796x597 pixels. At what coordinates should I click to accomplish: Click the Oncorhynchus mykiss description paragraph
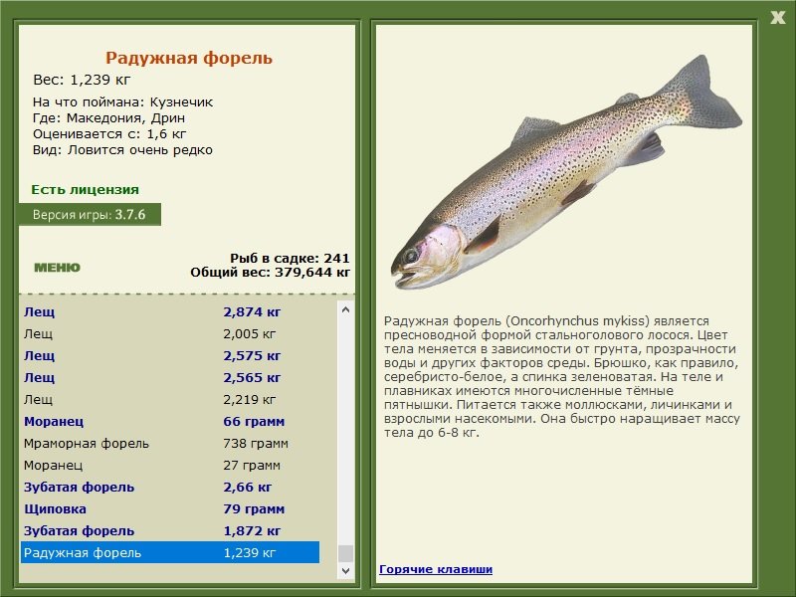click(562, 377)
